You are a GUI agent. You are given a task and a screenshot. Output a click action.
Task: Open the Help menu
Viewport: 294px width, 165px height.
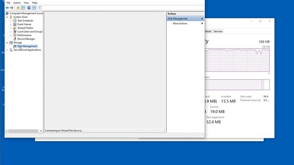point(34,3)
